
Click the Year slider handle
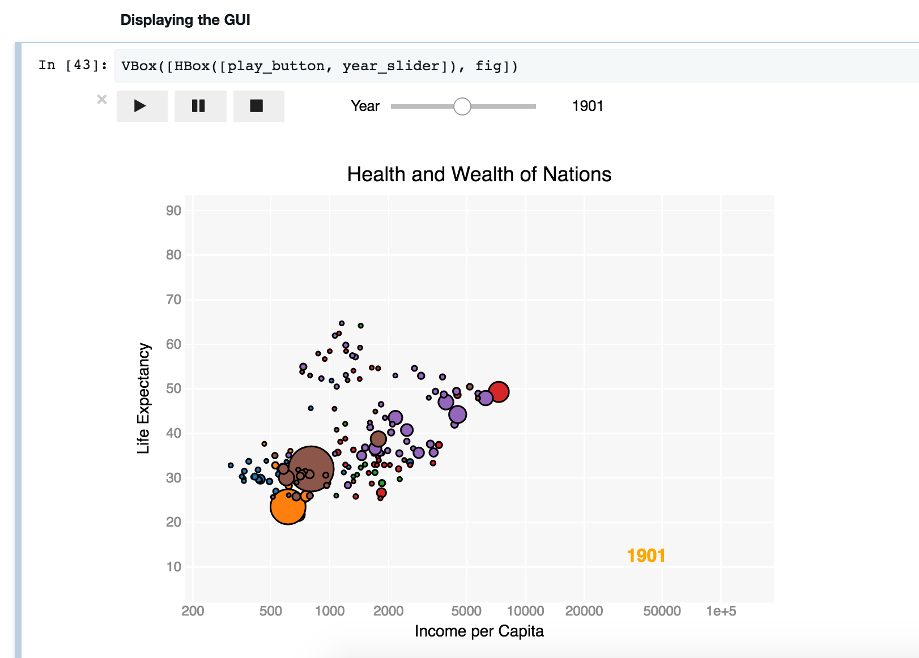[462, 106]
